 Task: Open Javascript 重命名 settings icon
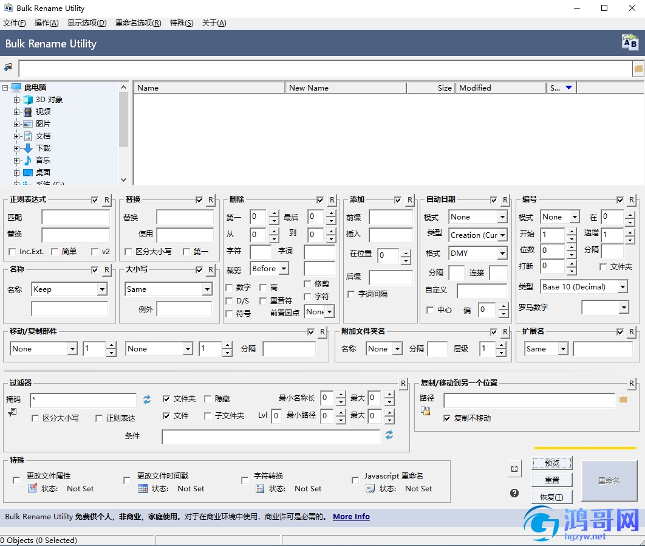(370, 489)
